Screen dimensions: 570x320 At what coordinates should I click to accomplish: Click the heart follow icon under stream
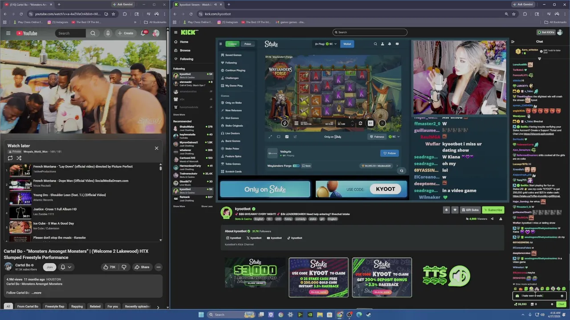455,210
